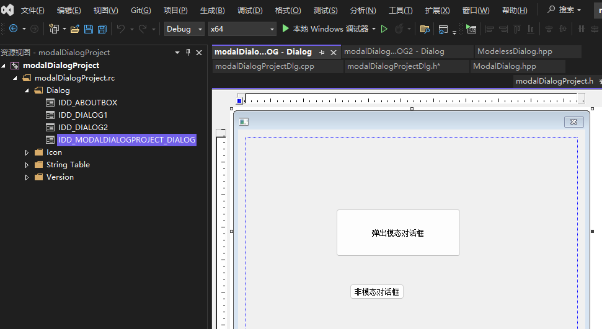Expand the Version folder

[x=27, y=177]
